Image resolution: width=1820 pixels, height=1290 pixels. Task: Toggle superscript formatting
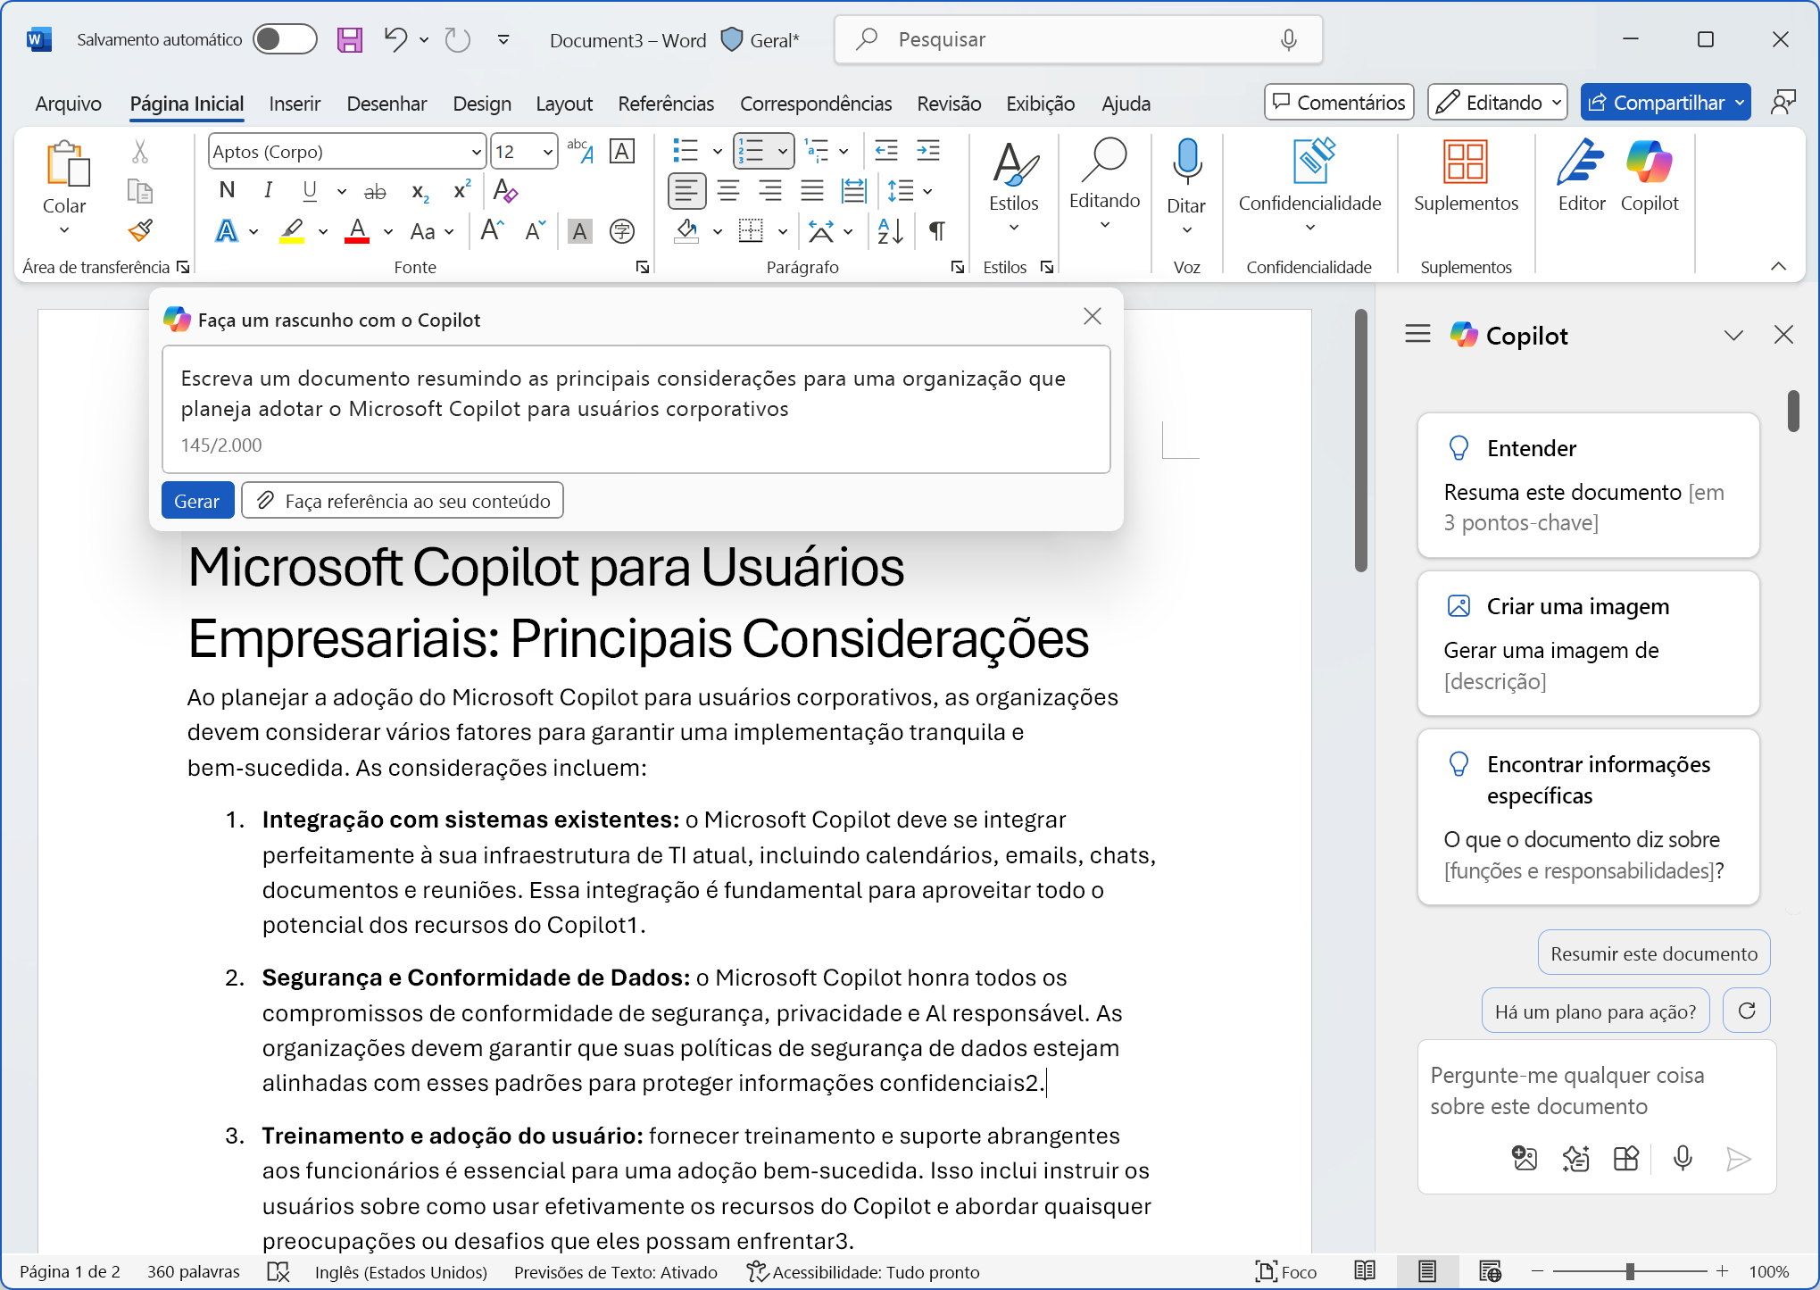(461, 190)
